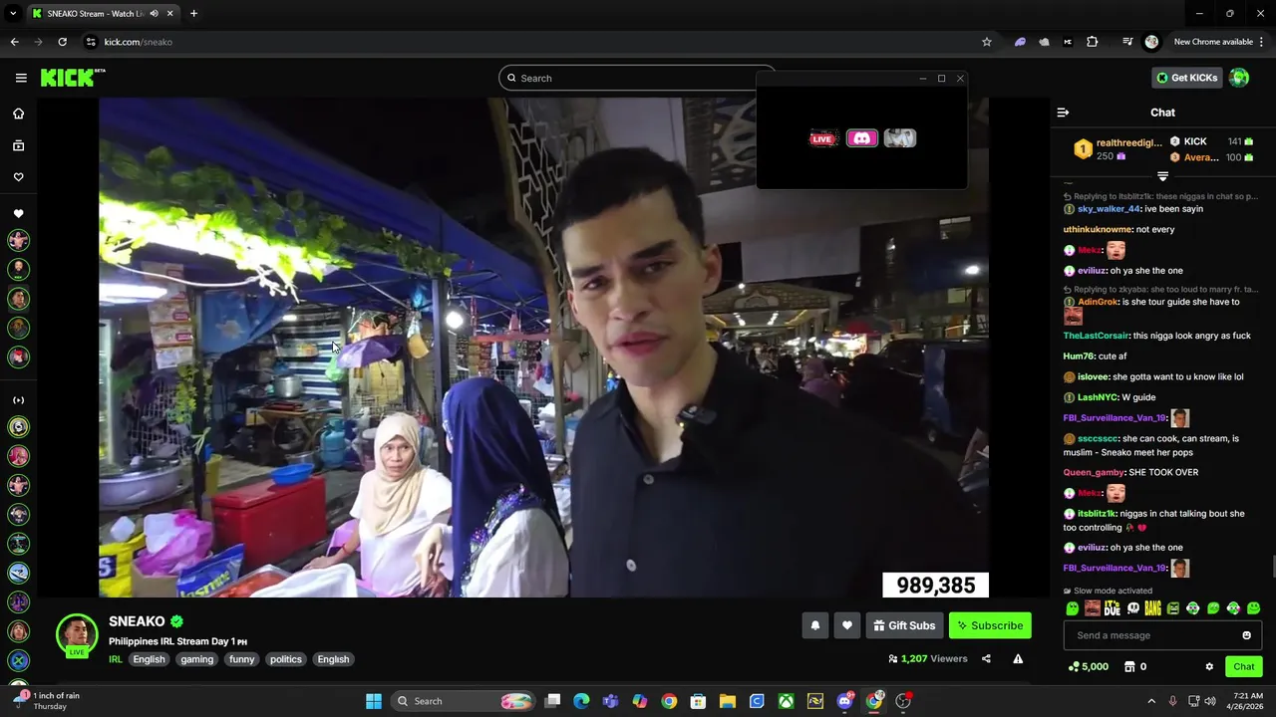
Task: Open Microsoft Edge from taskbar
Action: point(581,701)
